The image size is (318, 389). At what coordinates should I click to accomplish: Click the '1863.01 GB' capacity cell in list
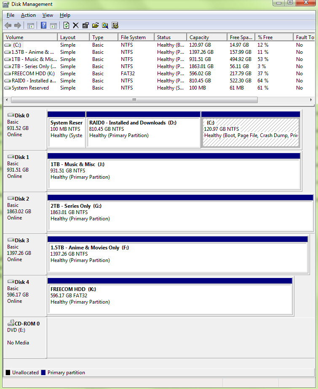(x=201, y=66)
